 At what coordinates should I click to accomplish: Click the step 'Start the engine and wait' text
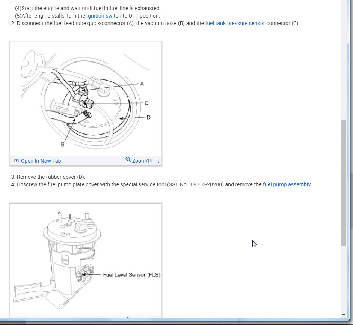(x=88, y=8)
